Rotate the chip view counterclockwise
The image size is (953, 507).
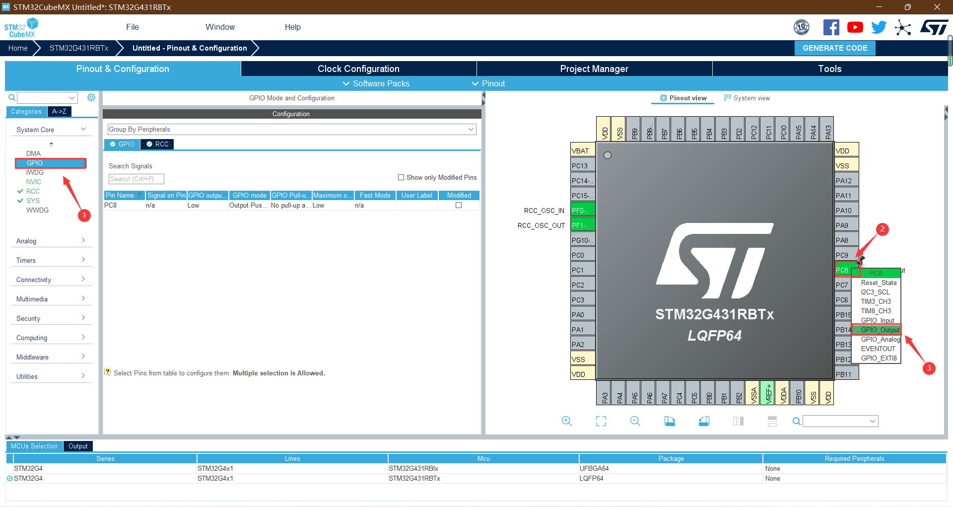(703, 421)
